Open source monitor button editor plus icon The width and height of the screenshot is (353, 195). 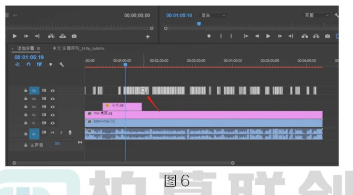(147, 37)
